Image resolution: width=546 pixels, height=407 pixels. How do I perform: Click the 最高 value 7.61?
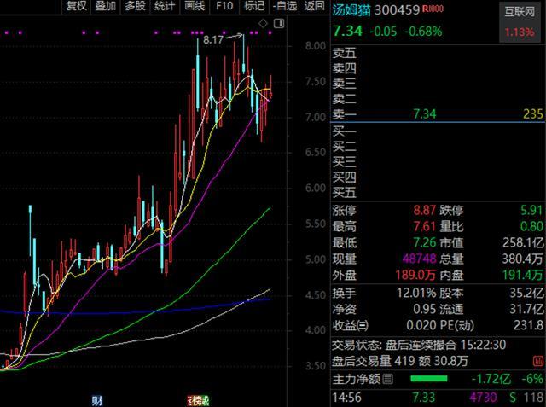[425, 227]
